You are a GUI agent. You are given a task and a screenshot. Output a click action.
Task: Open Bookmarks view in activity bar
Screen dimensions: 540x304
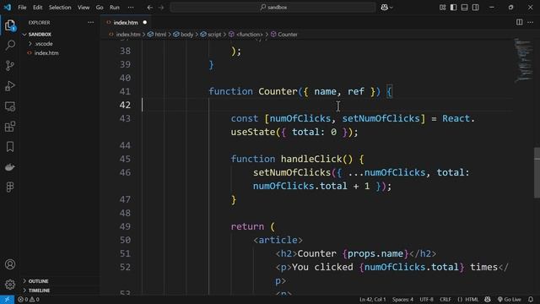pyautogui.click(x=10, y=147)
